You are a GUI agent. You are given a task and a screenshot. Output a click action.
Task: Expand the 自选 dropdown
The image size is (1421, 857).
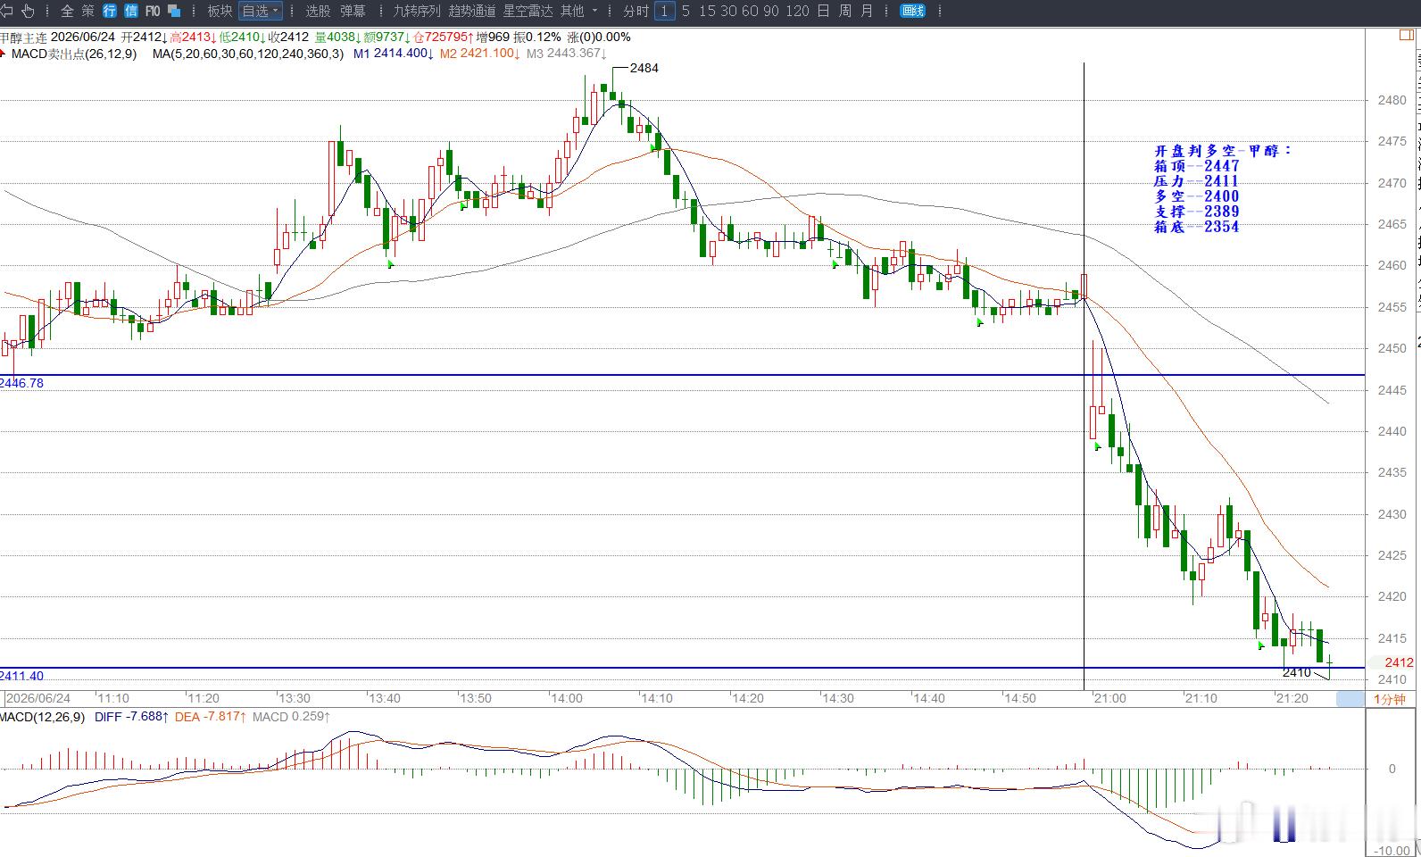[261, 11]
